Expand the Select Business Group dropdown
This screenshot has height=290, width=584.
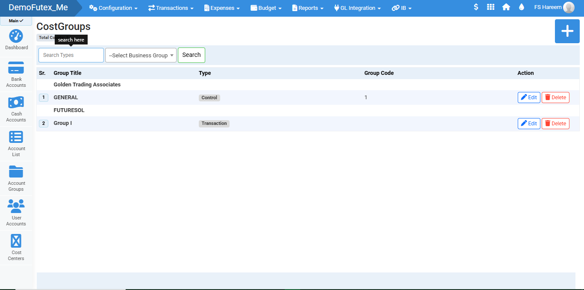coord(141,55)
